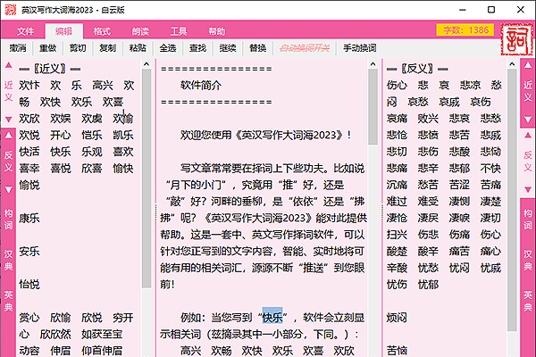The width and height of the screenshot is (536, 357).
Task: Toggle the 自动换词开关 switch
Action: tap(305, 48)
